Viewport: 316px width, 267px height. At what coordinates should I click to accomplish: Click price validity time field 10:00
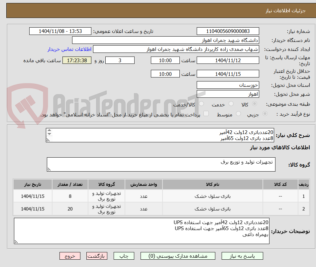pyautogui.click(x=165, y=74)
